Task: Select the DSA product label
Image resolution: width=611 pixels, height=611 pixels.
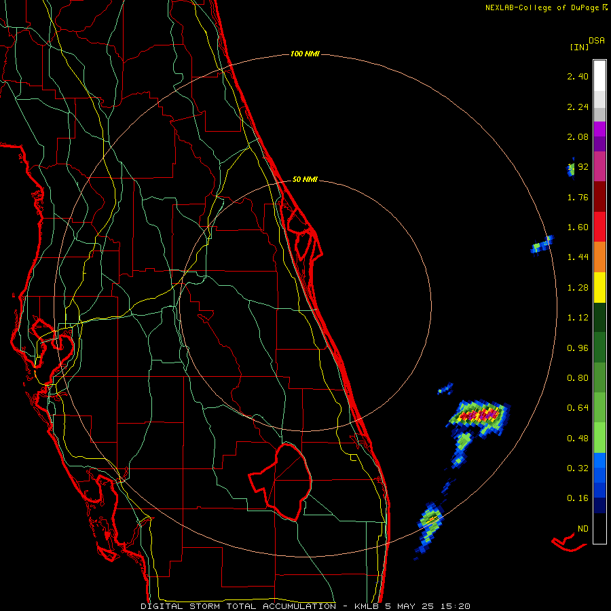Action: click(597, 40)
